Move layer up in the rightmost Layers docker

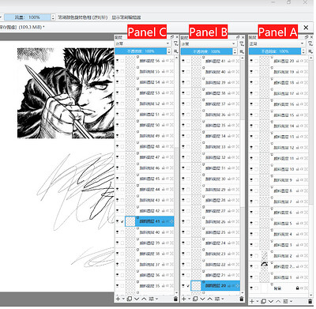[278, 301]
